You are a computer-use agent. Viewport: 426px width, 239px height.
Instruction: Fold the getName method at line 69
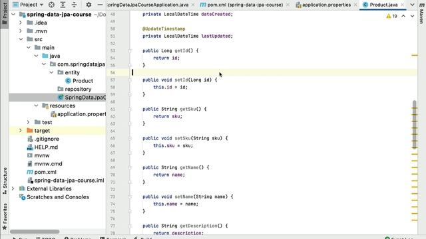point(130,167)
